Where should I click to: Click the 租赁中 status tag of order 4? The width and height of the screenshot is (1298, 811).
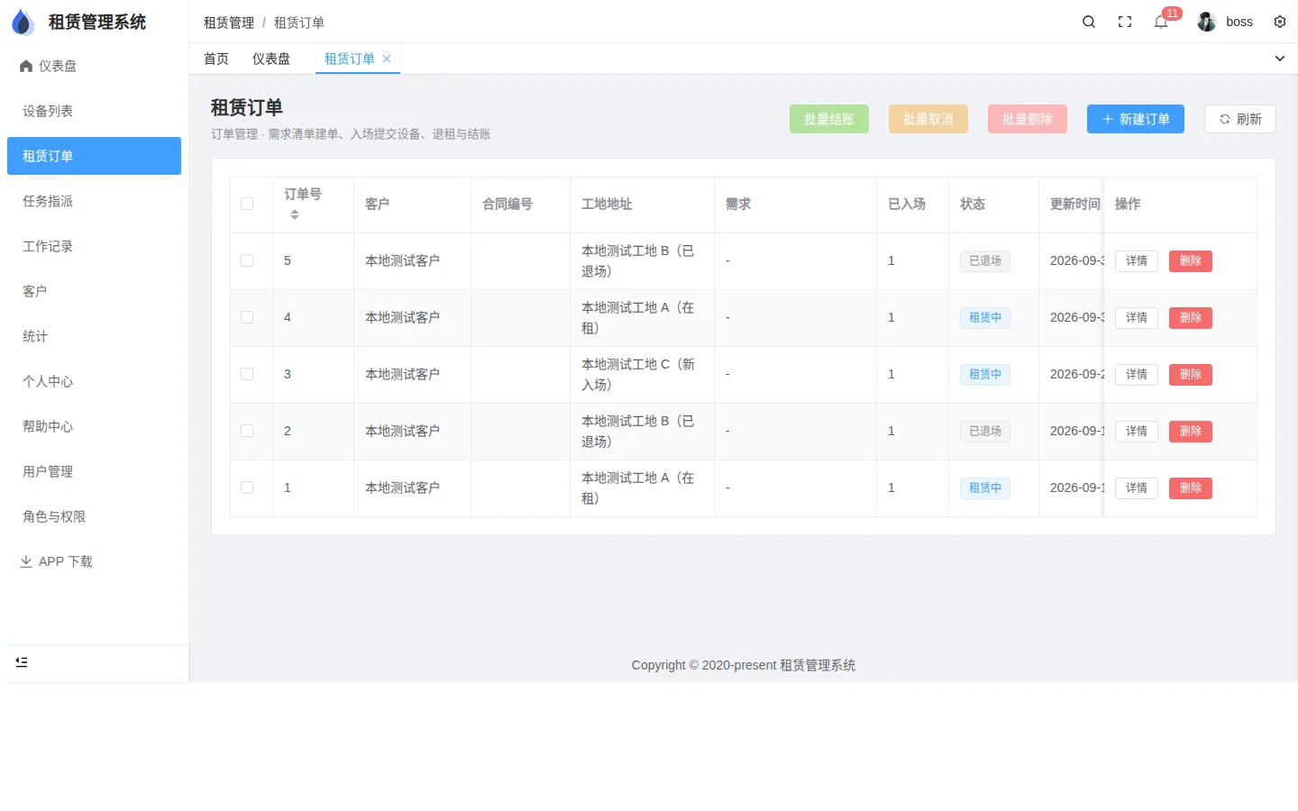pos(985,317)
